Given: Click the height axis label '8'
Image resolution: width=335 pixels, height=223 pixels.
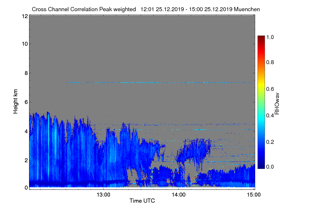Looking at the screenshot, I should (26, 73).
